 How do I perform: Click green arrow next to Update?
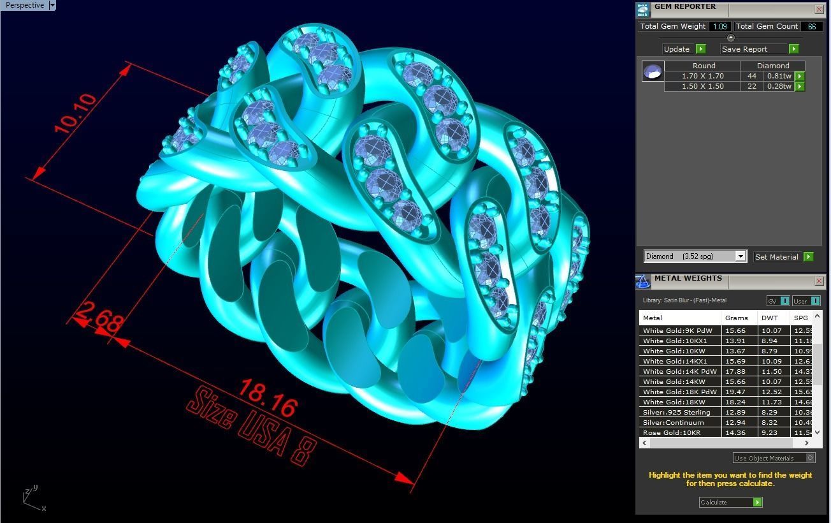700,49
